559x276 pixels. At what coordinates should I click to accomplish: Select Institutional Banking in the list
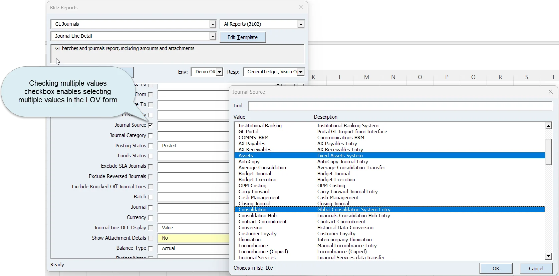point(390,126)
